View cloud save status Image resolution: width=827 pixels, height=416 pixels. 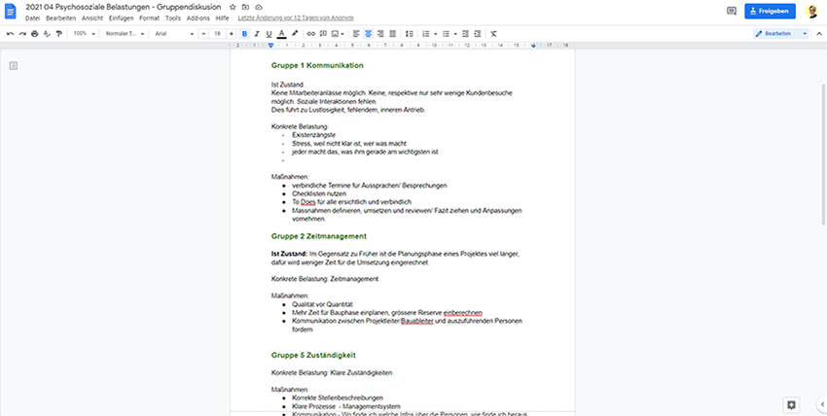[x=259, y=8]
